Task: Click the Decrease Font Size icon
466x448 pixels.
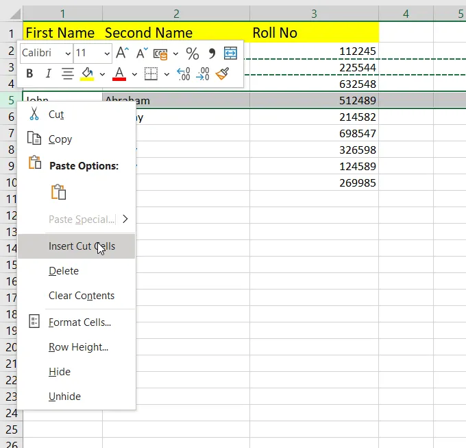Action: pos(142,53)
